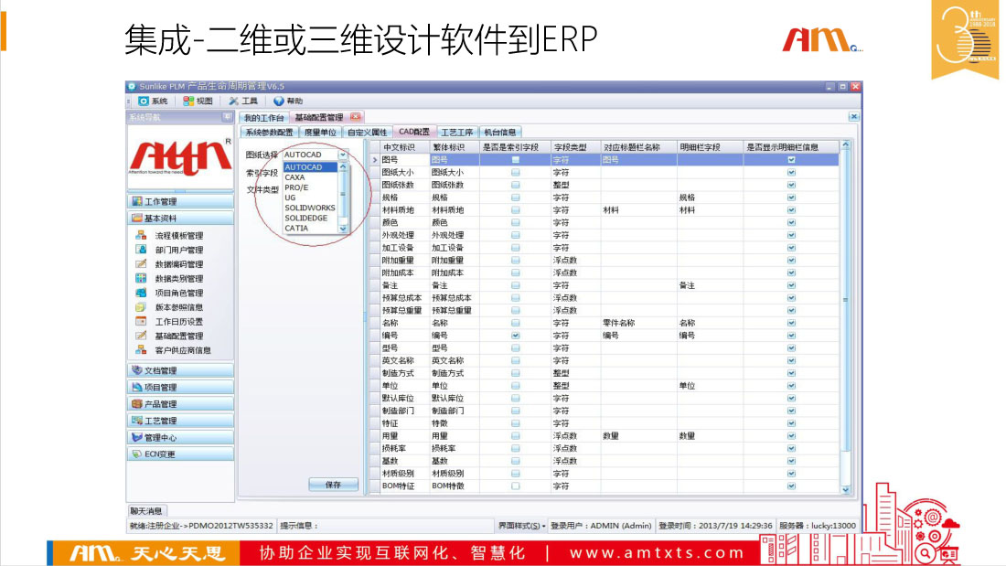Screen dimensions: 1006x566
Task: Open the 图纸选择 AUTOCAD dropdown arrow
Action: pyautogui.click(x=343, y=155)
